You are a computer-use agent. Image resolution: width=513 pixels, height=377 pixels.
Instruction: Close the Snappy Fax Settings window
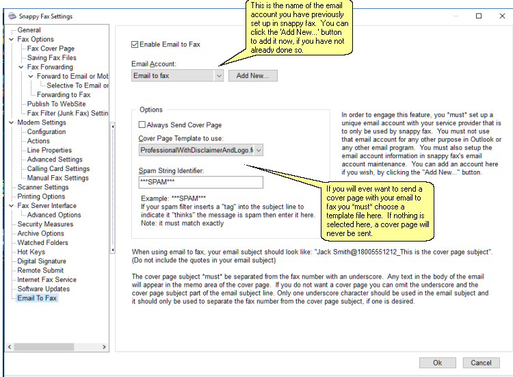pyautogui.click(x=502, y=16)
